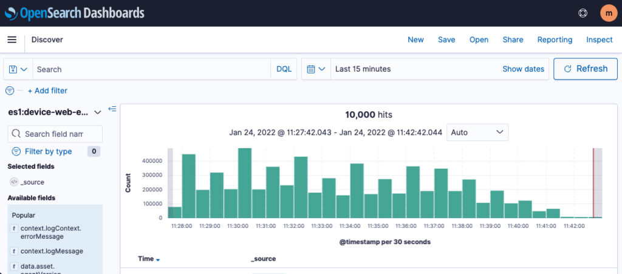The image size is (622, 274).
Task: Click + Add filter
Action: [x=47, y=91]
